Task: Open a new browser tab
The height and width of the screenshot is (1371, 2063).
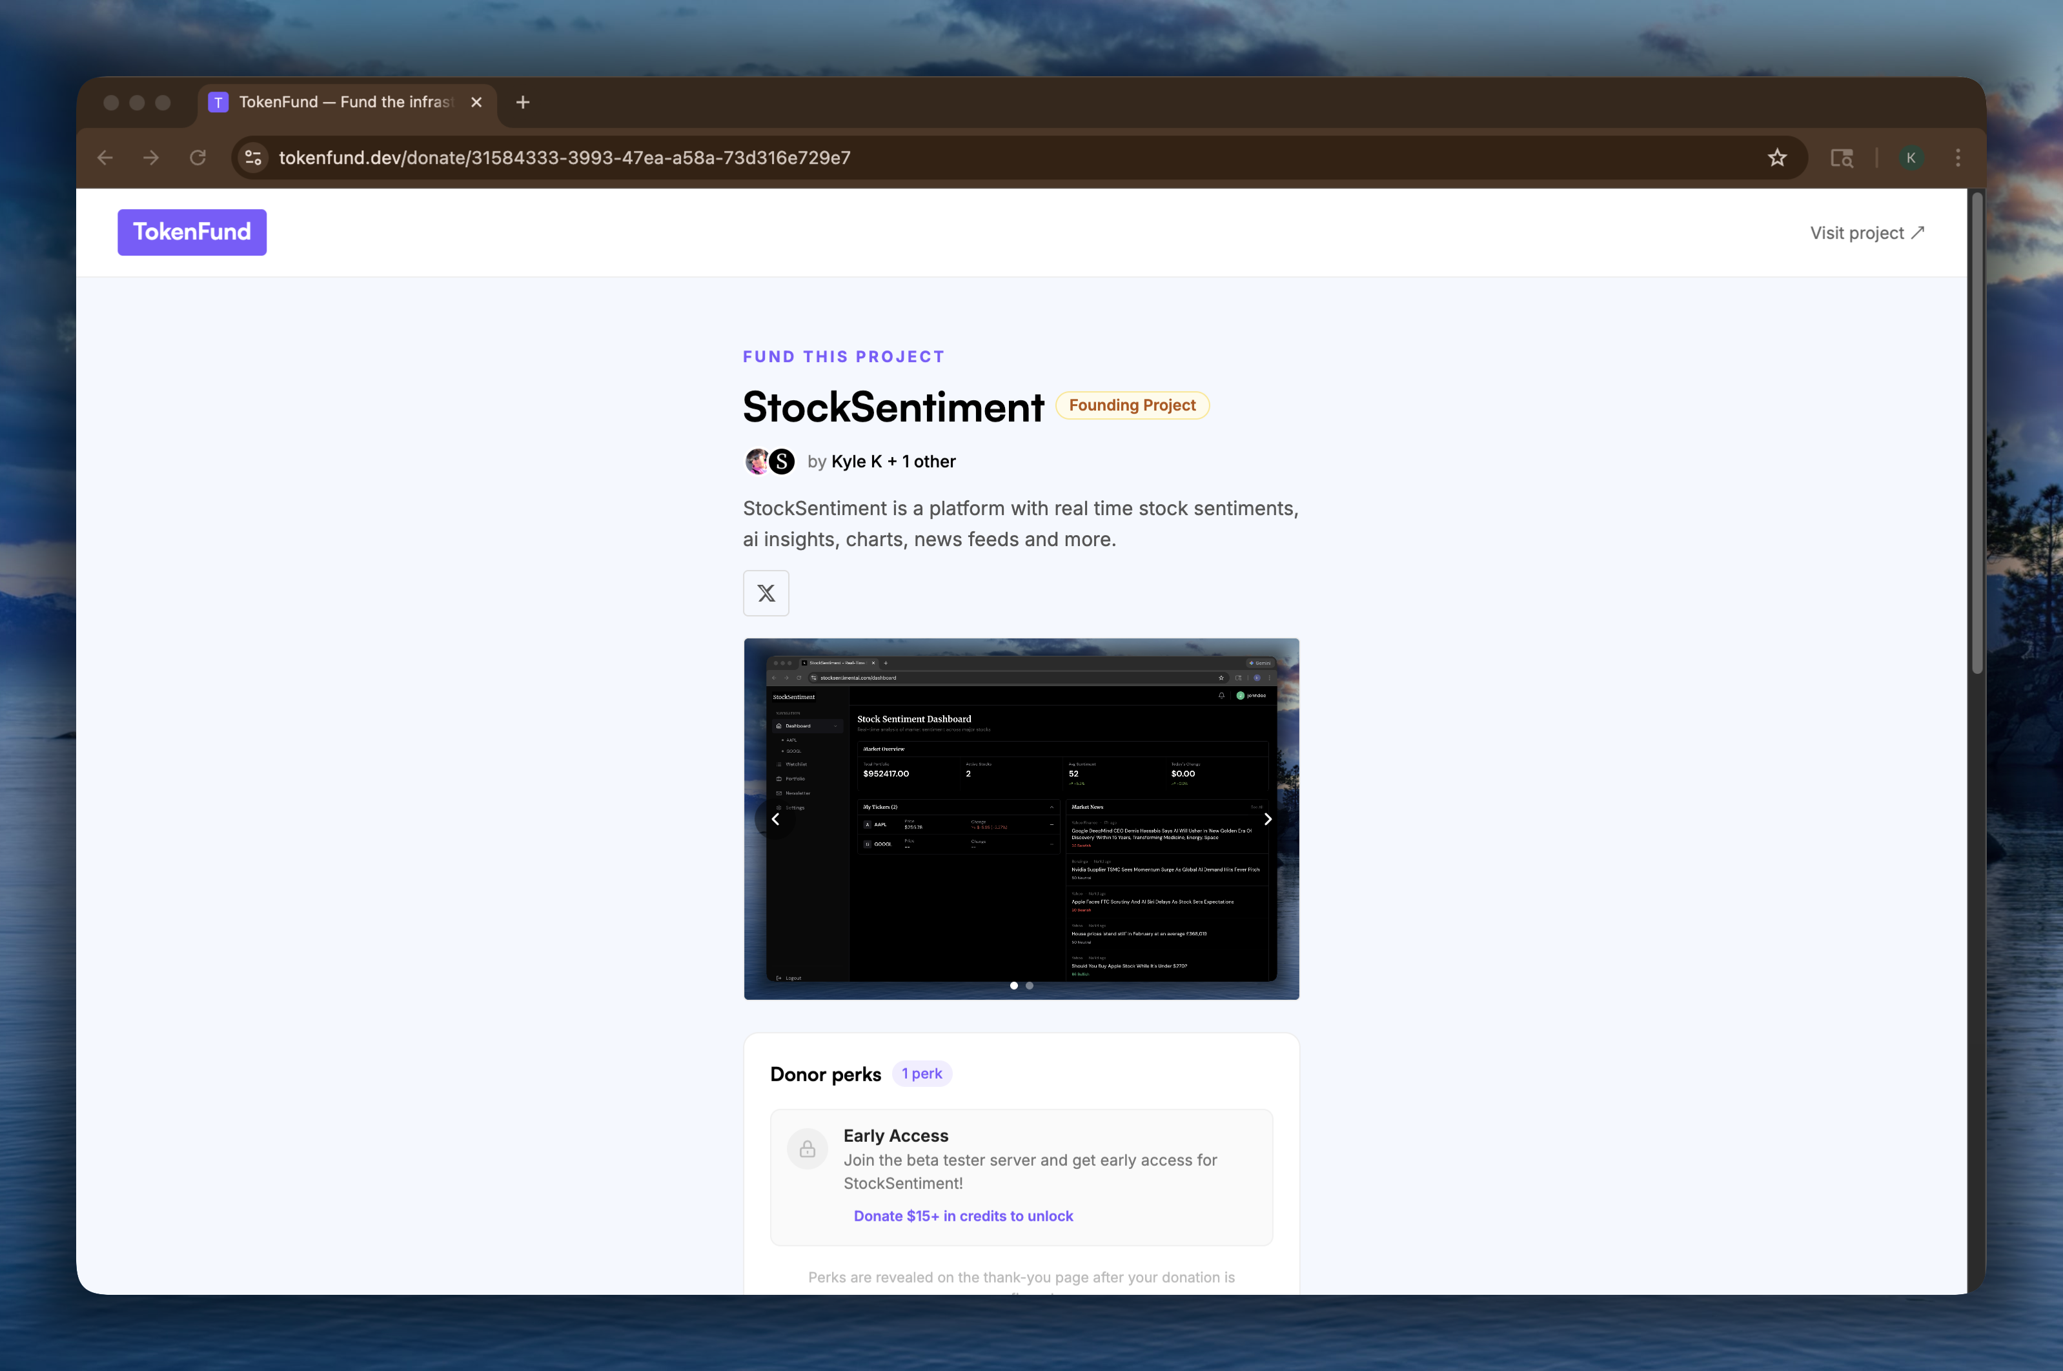Action: click(x=522, y=102)
